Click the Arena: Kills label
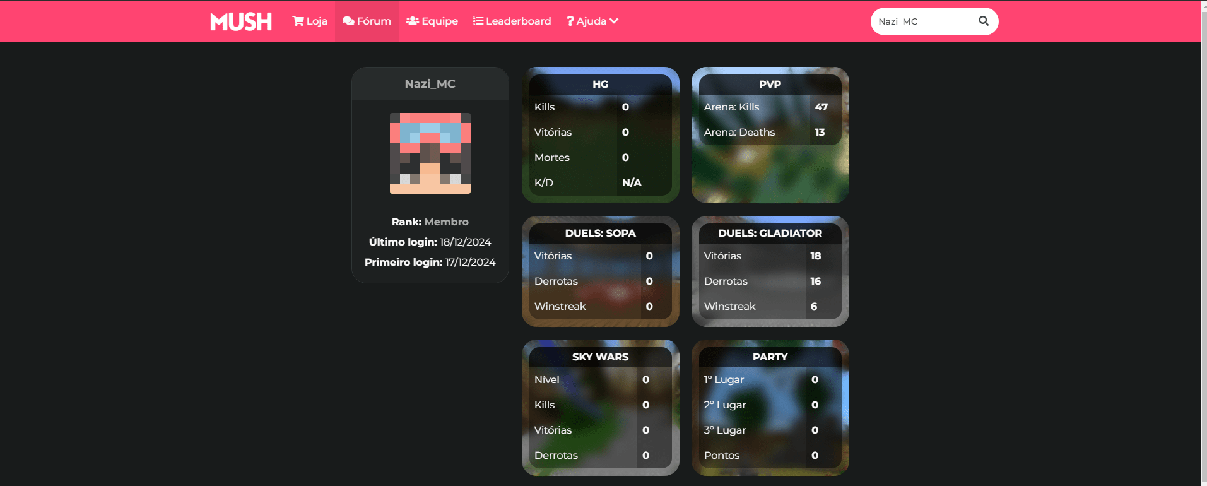1207x486 pixels. pyautogui.click(x=732, y=107)
